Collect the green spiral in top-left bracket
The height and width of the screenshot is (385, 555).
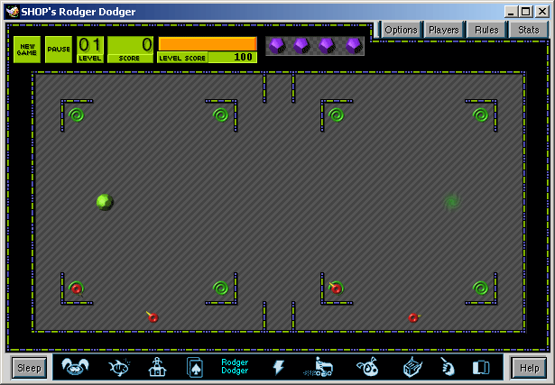(x=76, y=115)
